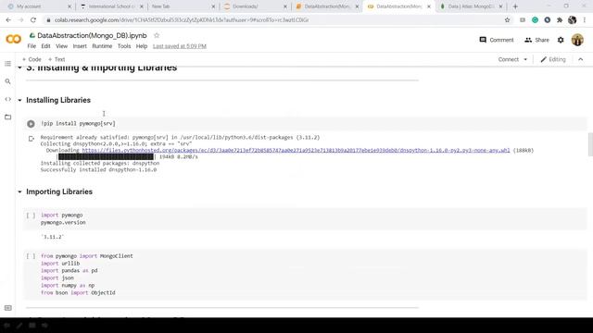593x333 pixels.
Task: Close the New Tab tab
Action: tap(213, 6)
